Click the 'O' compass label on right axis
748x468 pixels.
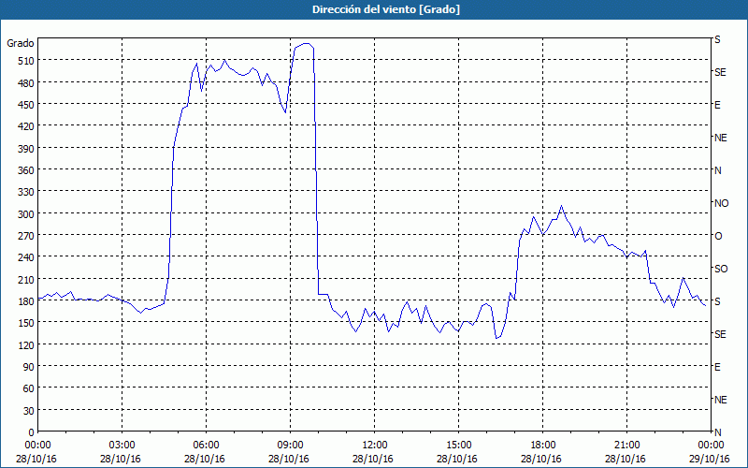(x=717, y=236)
